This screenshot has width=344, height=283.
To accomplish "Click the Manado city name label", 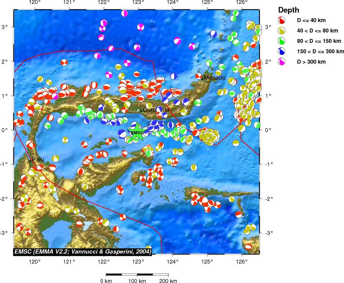I will point(214,78).
